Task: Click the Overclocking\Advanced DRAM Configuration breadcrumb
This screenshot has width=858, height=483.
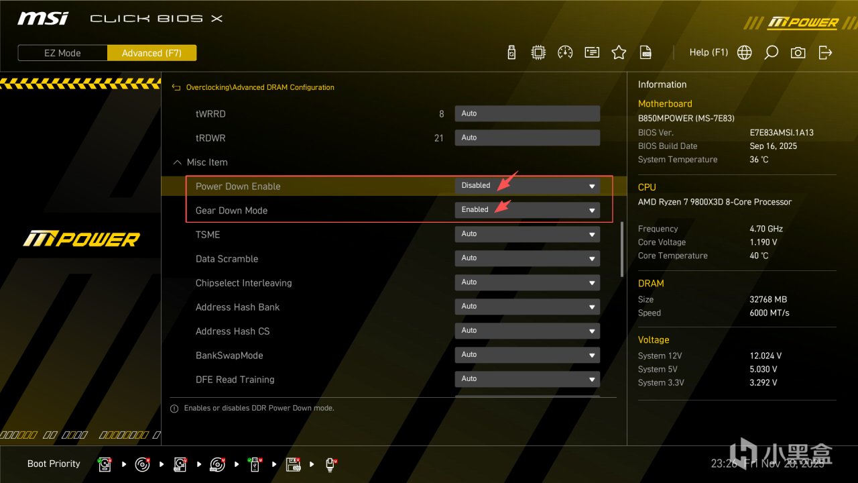Action: (260, 87)
